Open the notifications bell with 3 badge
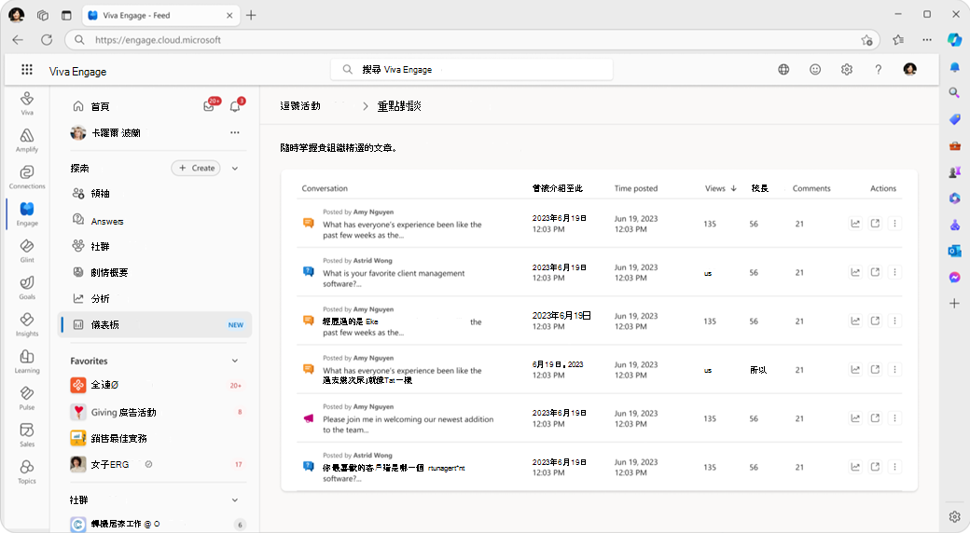The image size is (970, 533). pyautogui.click(x=235, y=106)
